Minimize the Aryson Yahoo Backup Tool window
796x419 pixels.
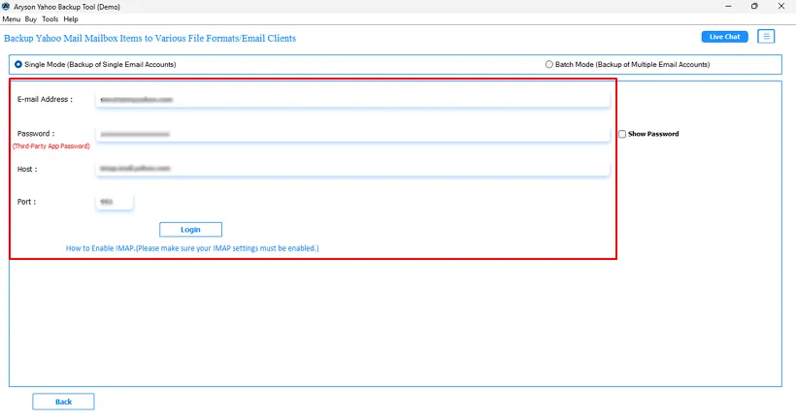pos(728,7)
